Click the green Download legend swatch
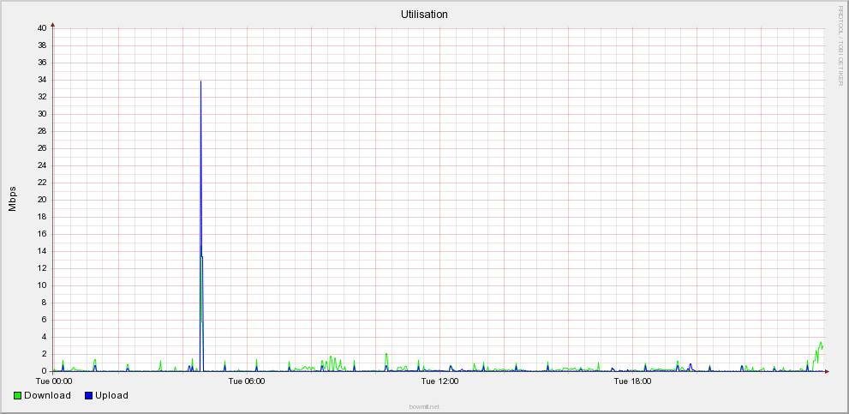Screen dimensions: 849x414 pyautogui.click(x=18, y=395)
